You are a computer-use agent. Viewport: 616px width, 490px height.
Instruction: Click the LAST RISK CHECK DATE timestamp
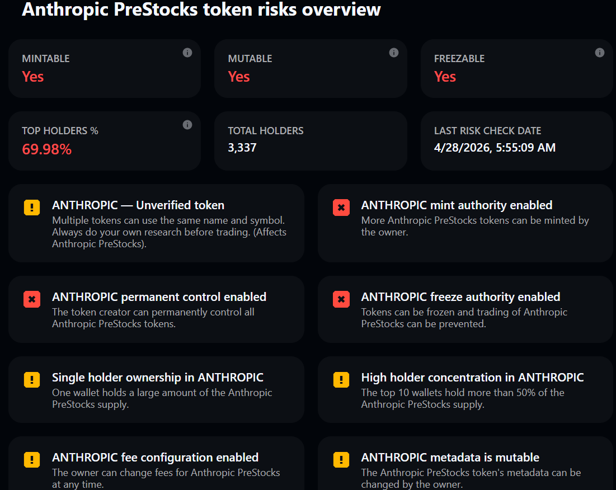[x=495, y=147]
